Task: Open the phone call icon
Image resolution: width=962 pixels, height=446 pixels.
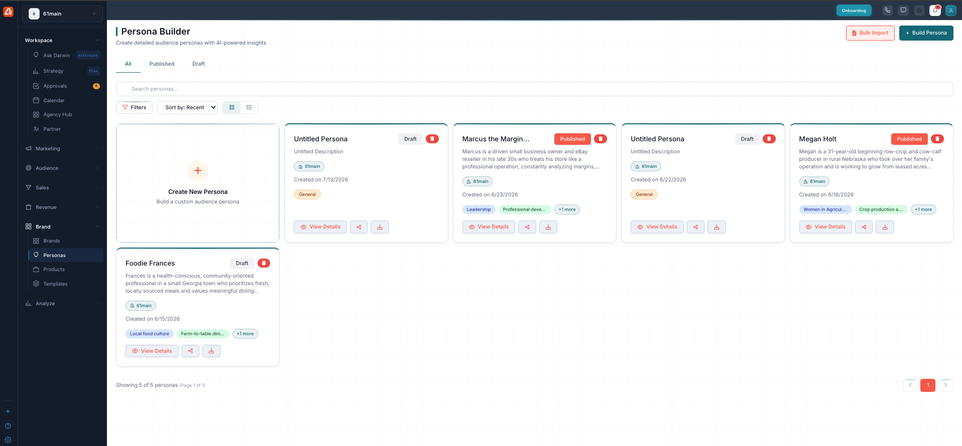Action: point(888,11)
